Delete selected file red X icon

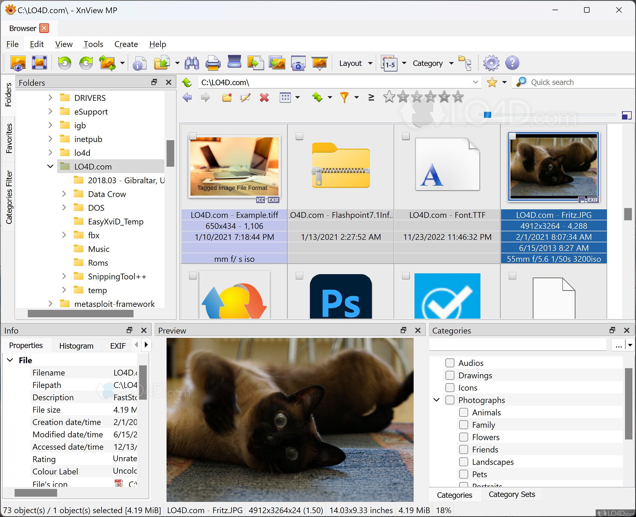pyautogui.click(x=264, y=98)
